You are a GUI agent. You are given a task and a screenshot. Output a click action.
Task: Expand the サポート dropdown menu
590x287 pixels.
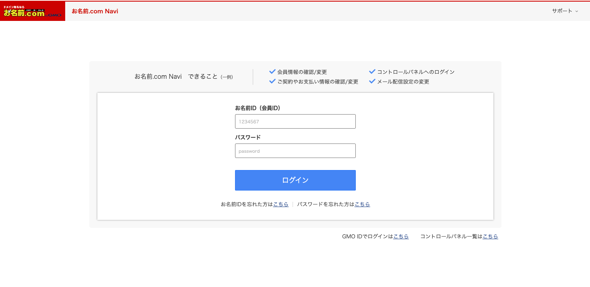[x=565, y=11]
